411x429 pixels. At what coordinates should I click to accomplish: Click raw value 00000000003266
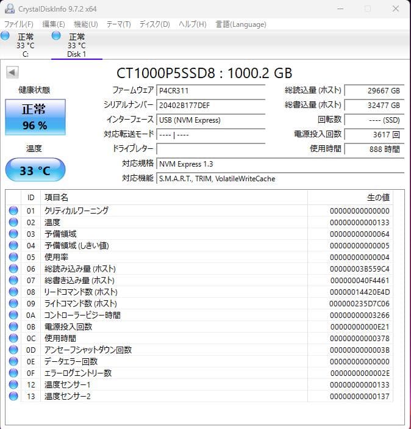click(360, 315)
